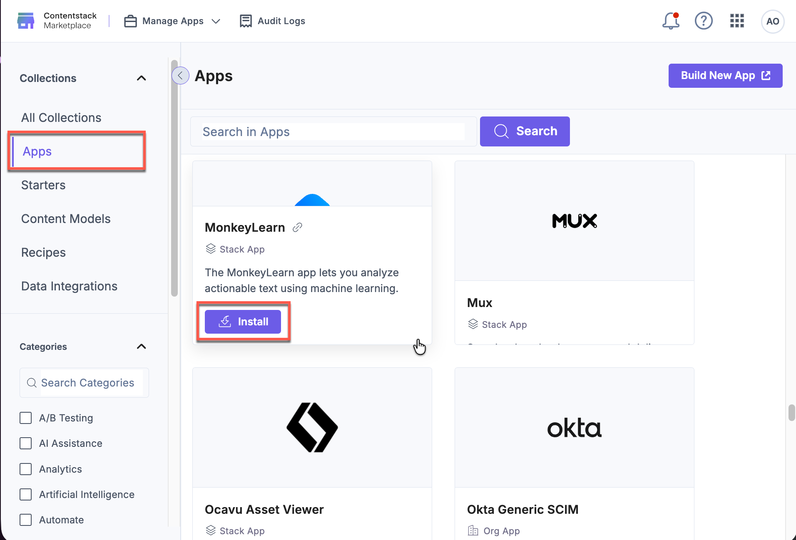Viewport: 796px width, 540px height.
Task: Install the MonkeyLearn app
Action: pos(243,321)
